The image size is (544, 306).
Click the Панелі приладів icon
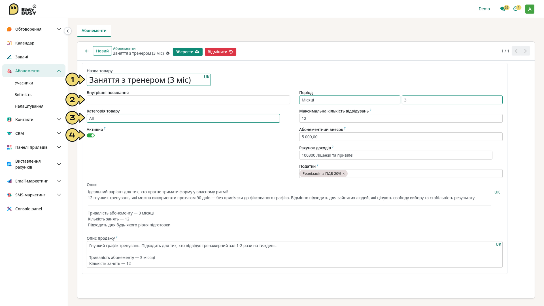coord(9,147)
